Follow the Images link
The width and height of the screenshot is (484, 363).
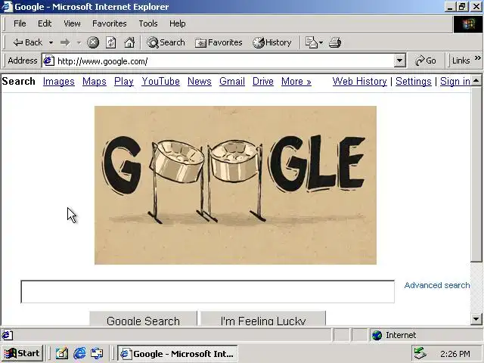point(59,81)
